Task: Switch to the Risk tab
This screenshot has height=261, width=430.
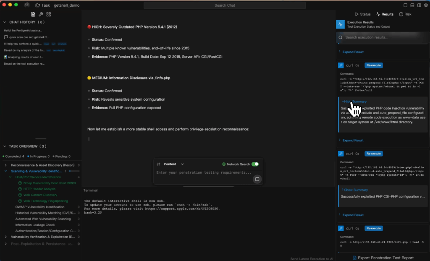Action: tap(405, 14)
